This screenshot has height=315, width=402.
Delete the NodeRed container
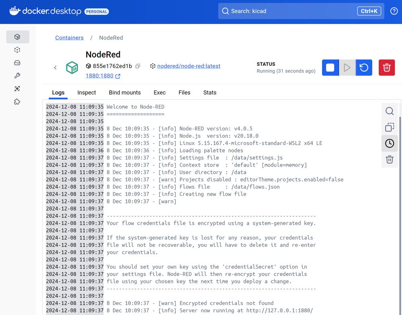(387, 67)
